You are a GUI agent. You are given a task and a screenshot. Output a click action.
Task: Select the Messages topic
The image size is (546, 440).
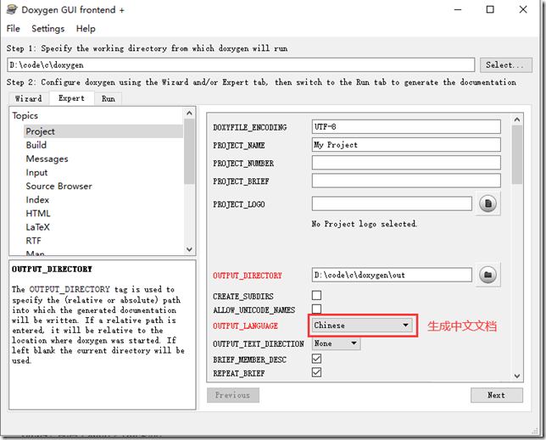(47, 159)
